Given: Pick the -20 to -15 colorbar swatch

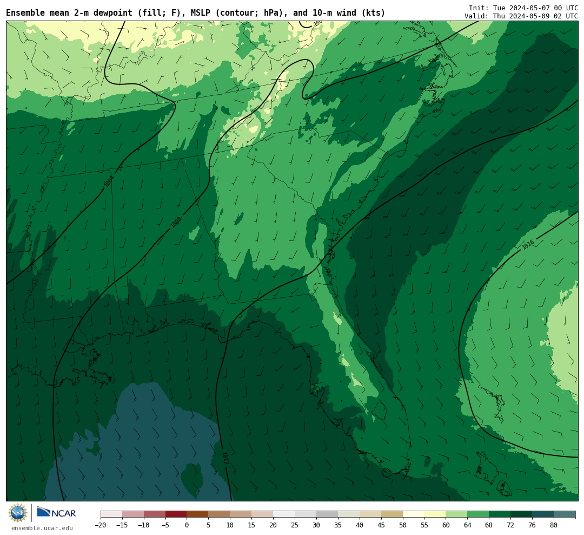Looking at the screenshot, I should 111,514.
